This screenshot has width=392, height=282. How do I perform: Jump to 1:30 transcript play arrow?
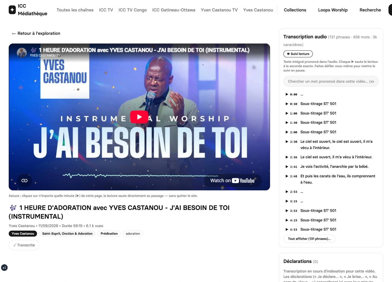[x=287, y=123]
